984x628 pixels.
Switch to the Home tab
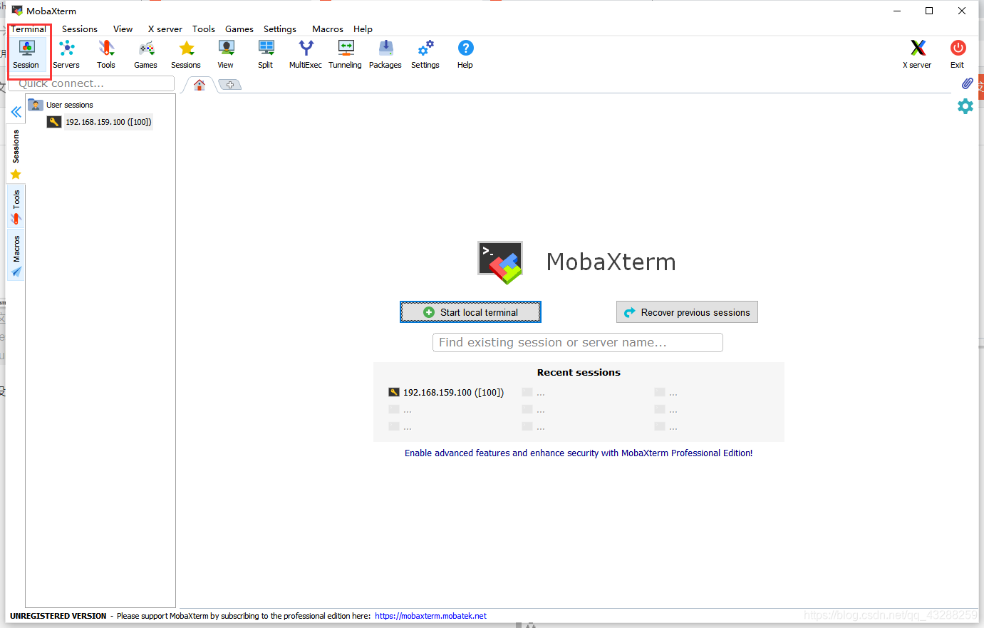[200, 85]
